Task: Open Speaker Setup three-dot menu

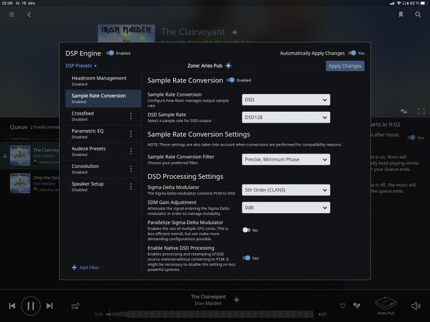Action: 131,187
